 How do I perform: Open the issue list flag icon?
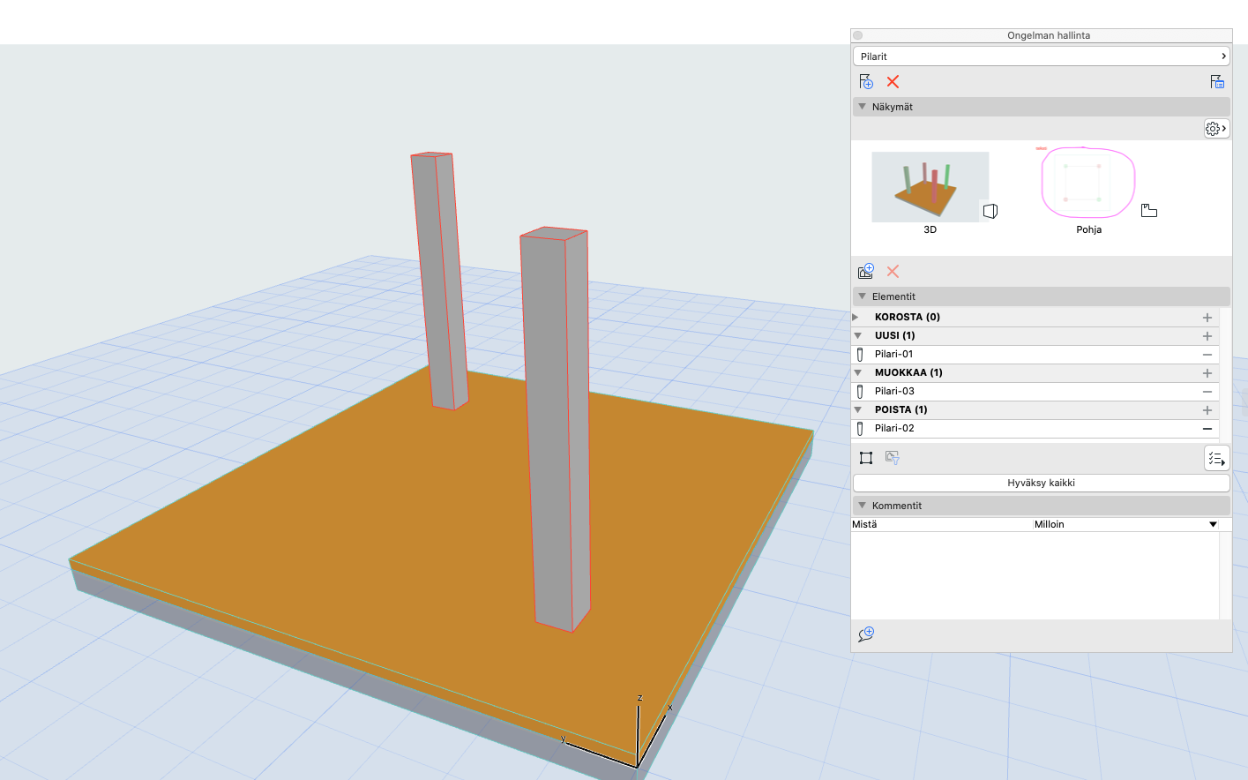(1217, 81)
